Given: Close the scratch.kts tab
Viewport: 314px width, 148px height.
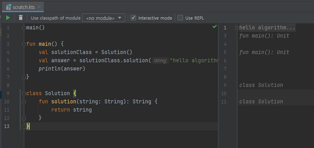Looking at the screenshot, I should coord(39,7).
